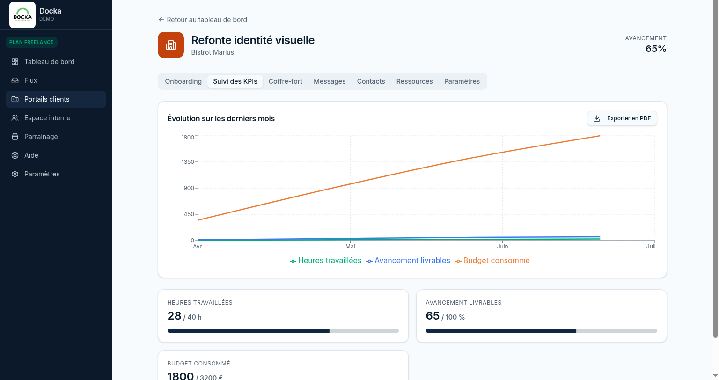Click the Juin label on the chart axis
This screenshot has height=380, width=719.
502,247
